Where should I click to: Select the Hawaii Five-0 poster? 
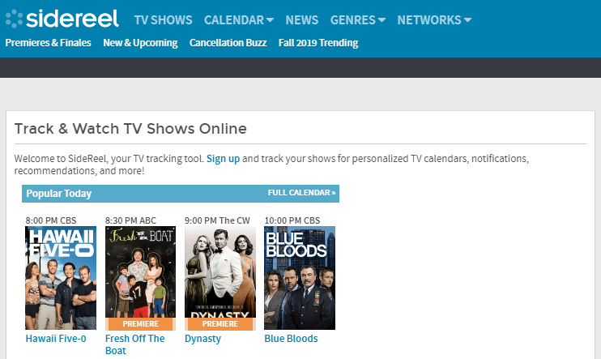tap(61, 278)
